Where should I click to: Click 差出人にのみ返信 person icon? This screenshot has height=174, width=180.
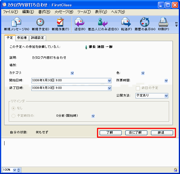point(103,22)
